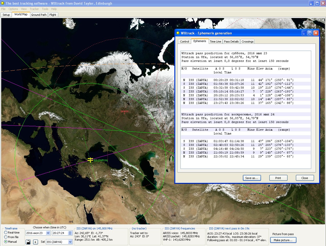Maximize the Ephemeris generation window
The height and width of the screenshot is (246, 326).
310,33
